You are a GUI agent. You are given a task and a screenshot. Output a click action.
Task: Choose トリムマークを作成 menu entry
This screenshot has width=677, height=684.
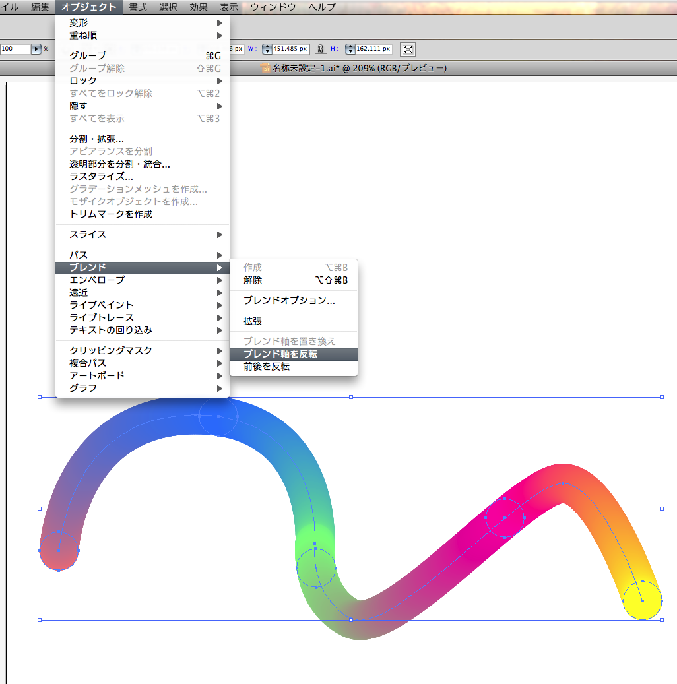143,214
